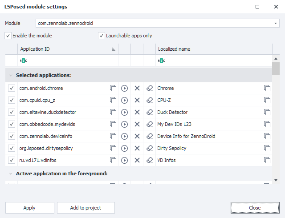Stop the ru.vd171.vdinfos app
This screenshot has height=218, width=285.
click(x=137, y=160)
